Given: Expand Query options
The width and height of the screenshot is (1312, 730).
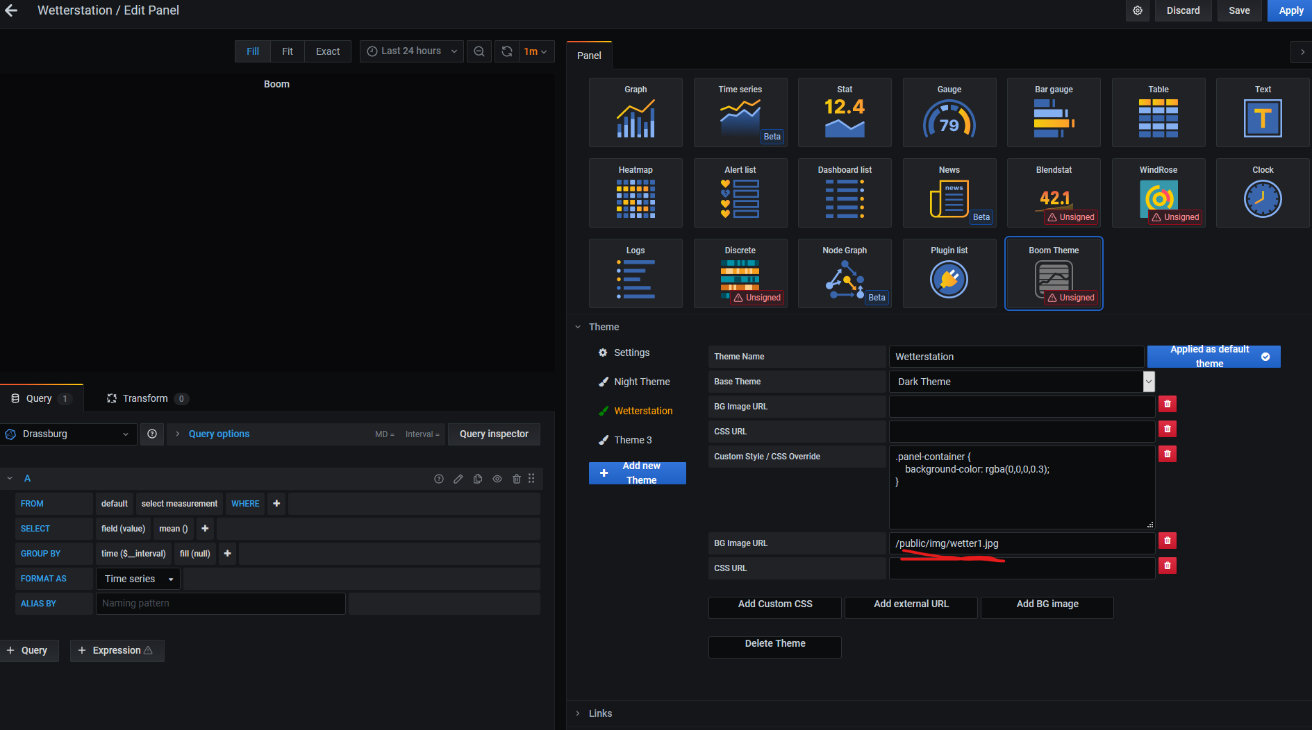Looking at the screenshot, I should click(x=219, y=434).
